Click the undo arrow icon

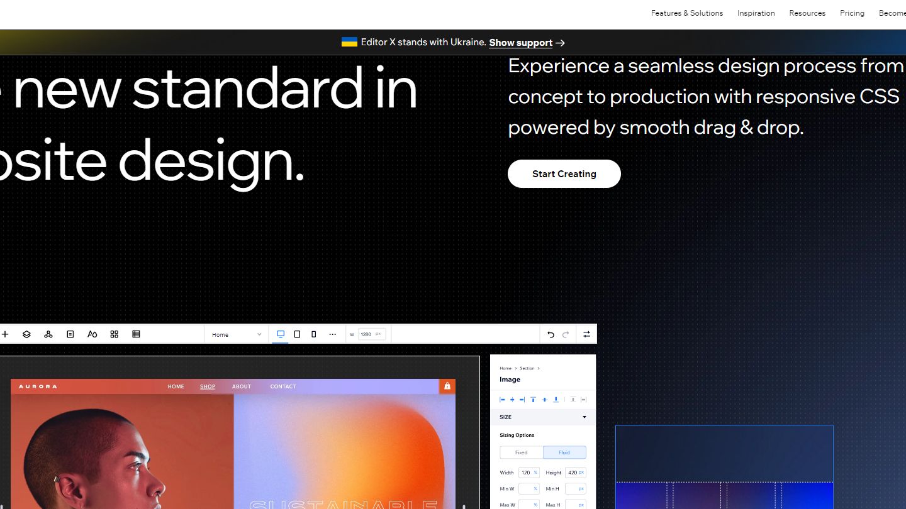[x=551, y=334]
